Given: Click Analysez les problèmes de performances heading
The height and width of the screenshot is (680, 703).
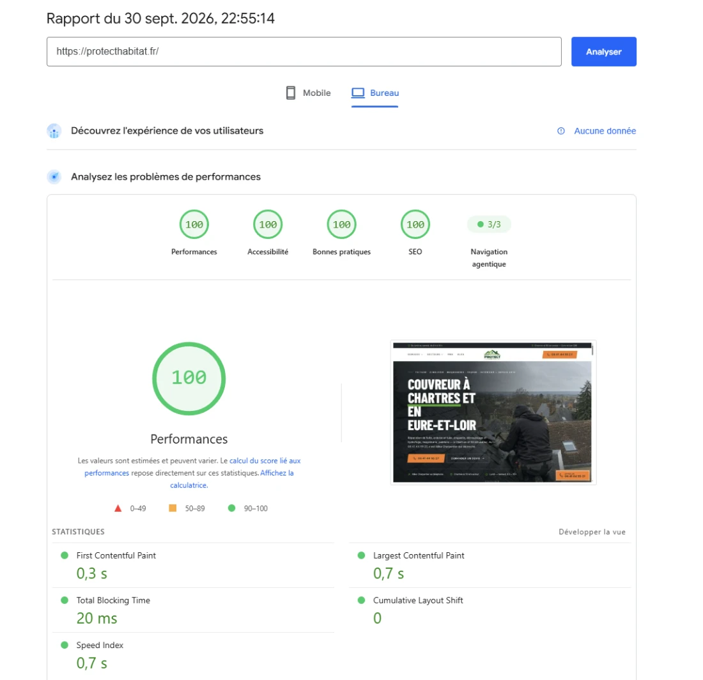Looking at the screenshot, I should (166, 176).
